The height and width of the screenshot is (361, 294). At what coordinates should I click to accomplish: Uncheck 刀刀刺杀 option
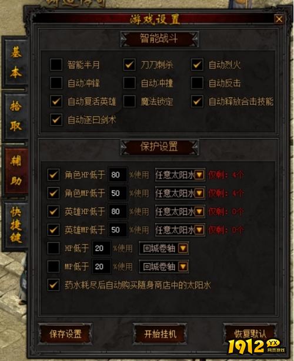click(x=129, y=64)
